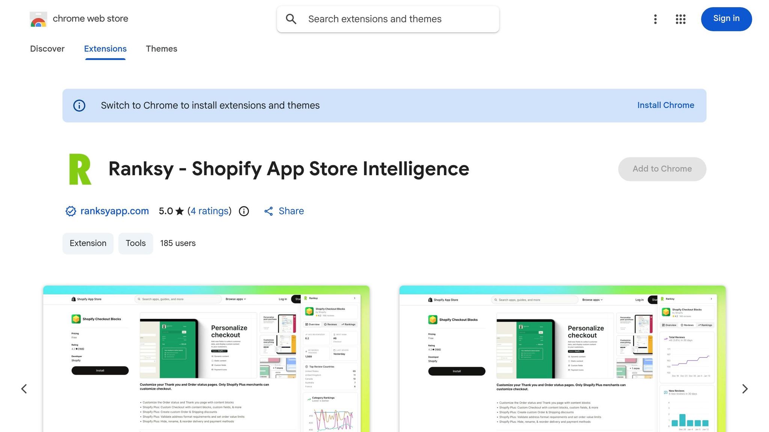Click the share icon
The image size is (769, 432).
[268, 211]
